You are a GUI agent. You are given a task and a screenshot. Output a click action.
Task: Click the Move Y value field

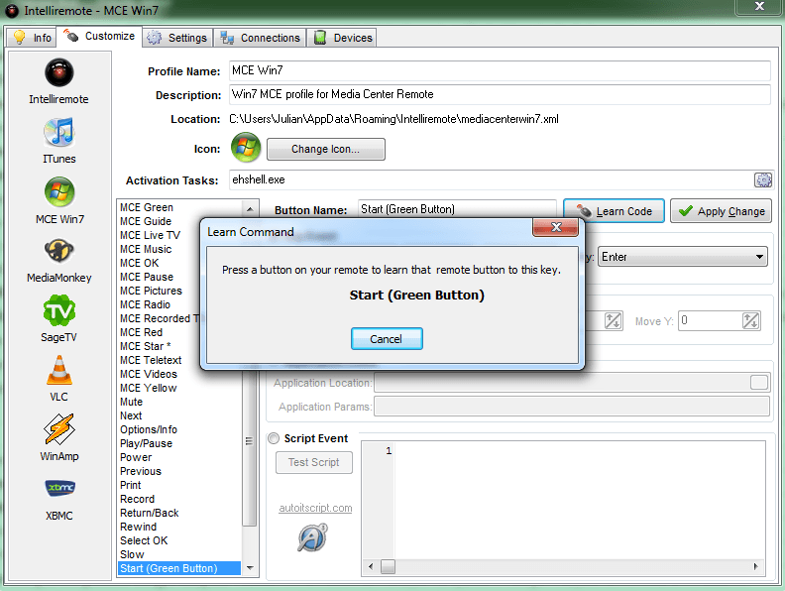pyautogui.click(x=710, y=320)
